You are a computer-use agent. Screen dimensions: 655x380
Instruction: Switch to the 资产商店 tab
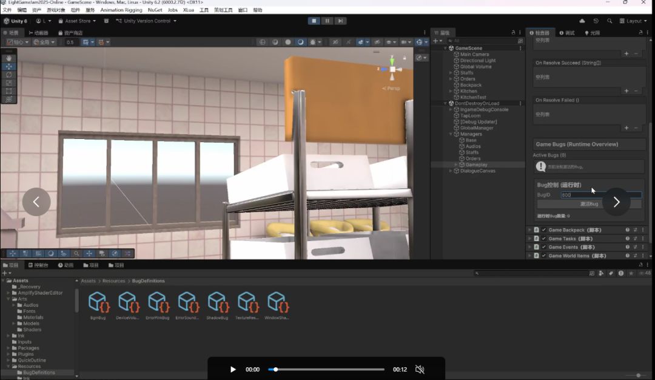pyautogui.click(x=70, y=33)
